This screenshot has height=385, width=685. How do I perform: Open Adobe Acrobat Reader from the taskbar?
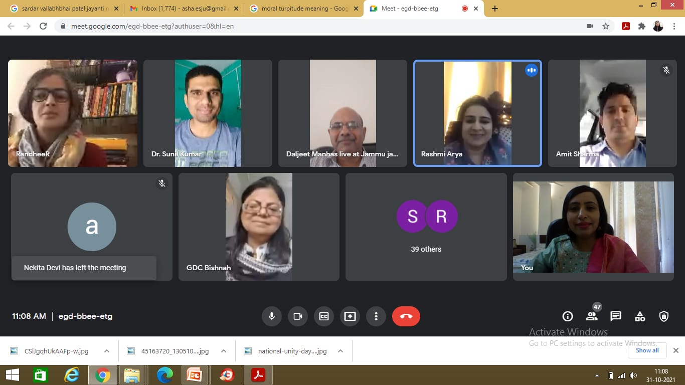point(258,375)
